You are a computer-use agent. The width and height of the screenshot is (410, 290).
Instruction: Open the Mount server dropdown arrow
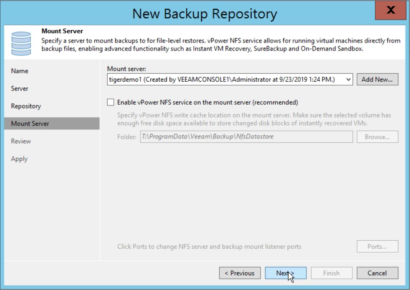coord(348,79)
